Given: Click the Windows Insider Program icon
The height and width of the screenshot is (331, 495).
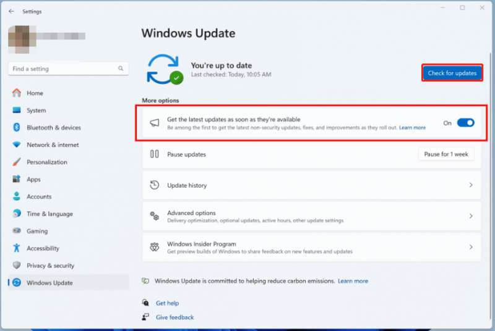Looking at the screenshot, I should pyautogui.click(x=154, y=247).
